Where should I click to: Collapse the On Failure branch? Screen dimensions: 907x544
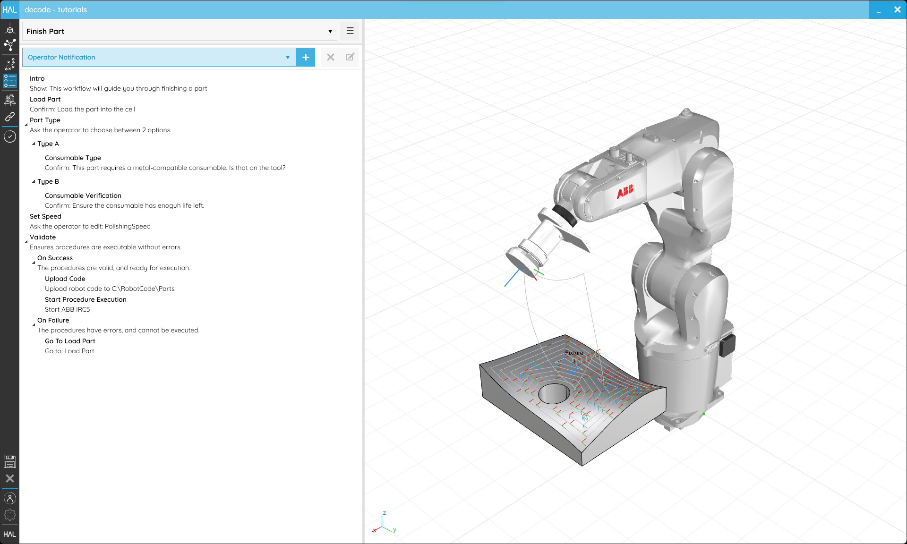(x=34, y=325)
